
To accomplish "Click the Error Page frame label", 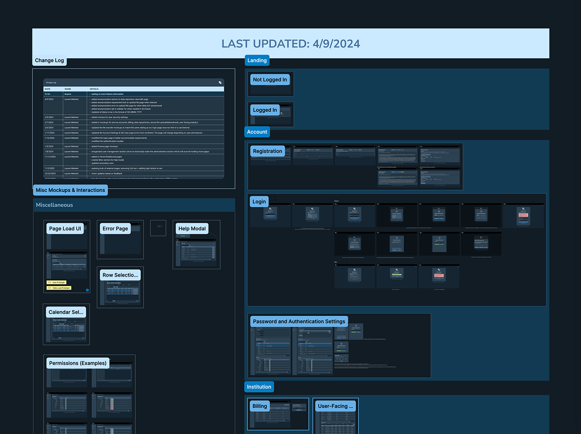I will pos(115,228).
